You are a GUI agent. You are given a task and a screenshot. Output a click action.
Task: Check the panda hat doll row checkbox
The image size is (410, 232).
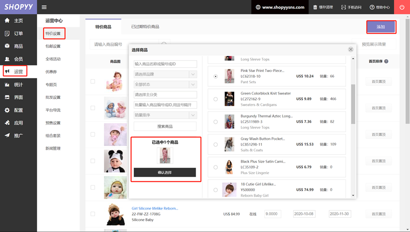point(93,161)
